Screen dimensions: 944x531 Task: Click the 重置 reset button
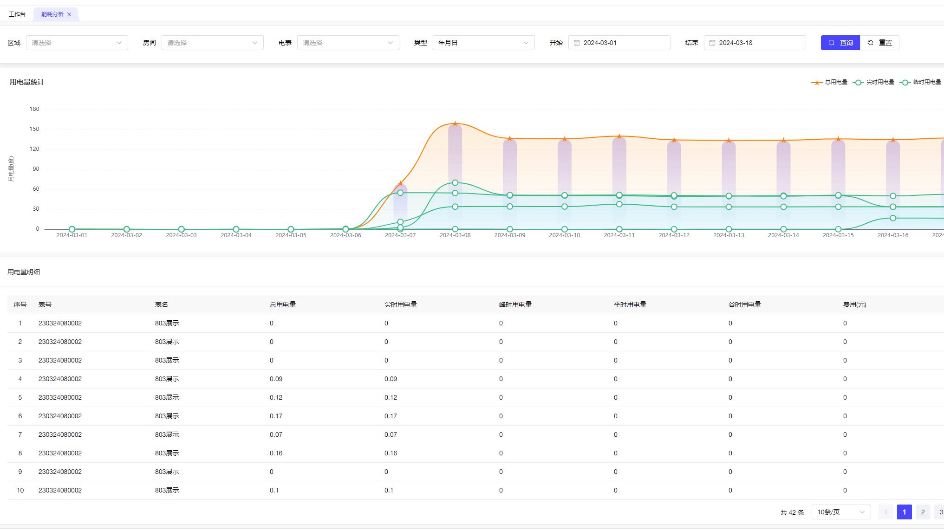880,43
